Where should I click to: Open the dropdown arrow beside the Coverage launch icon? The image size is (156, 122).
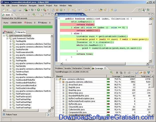29,10
